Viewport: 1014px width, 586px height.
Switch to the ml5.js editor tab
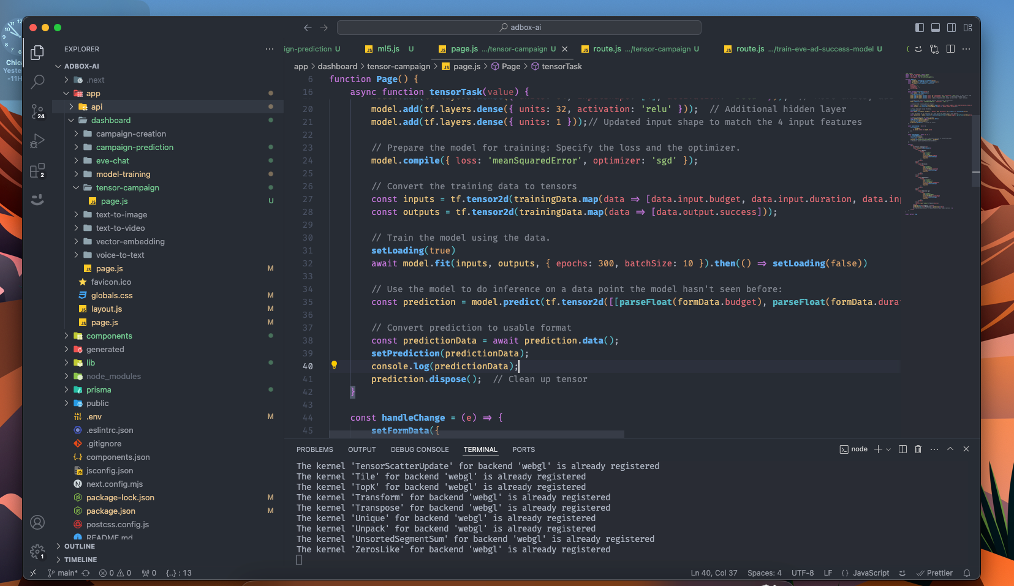click(x=388, y=49)
